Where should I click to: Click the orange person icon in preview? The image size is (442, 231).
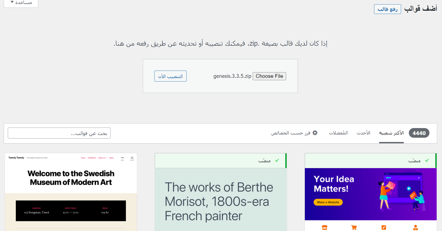pos(416,228)
